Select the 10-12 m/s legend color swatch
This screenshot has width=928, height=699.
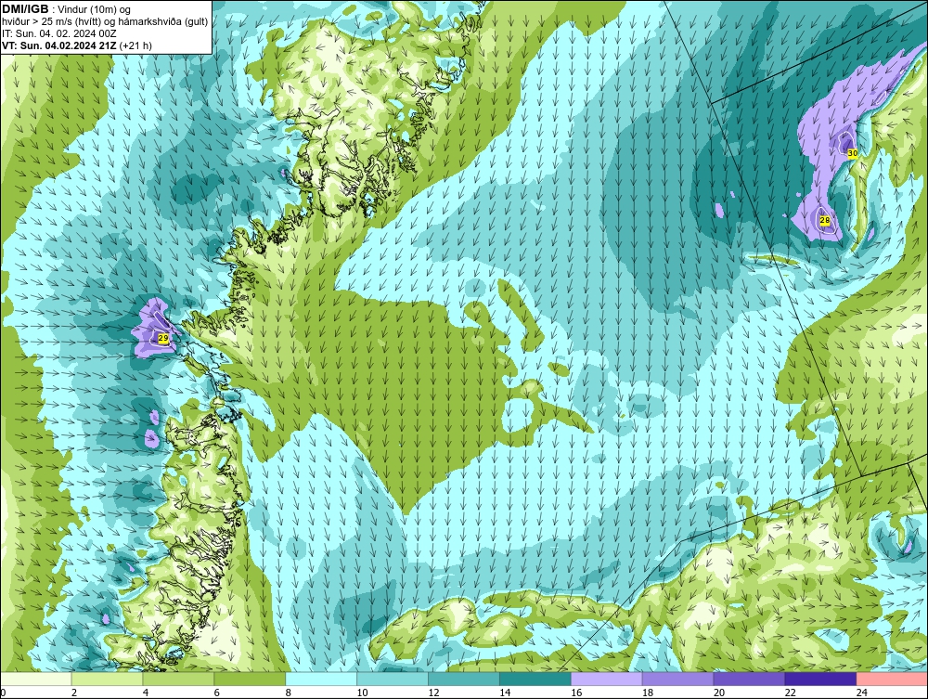[x=393, y=679]
